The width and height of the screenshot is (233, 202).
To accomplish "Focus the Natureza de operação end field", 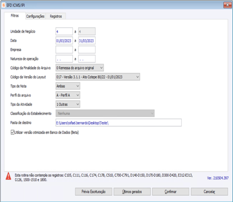I will tap(87, 59).
